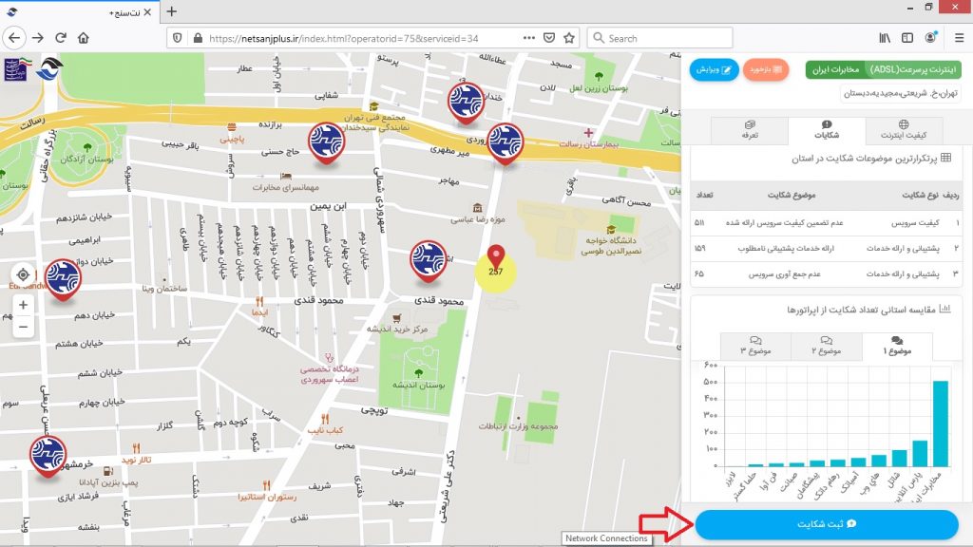The width and height of the screenshot is (973, 547).
Task: Bookmark this page with star icon
Action: [x=569, y=38]
